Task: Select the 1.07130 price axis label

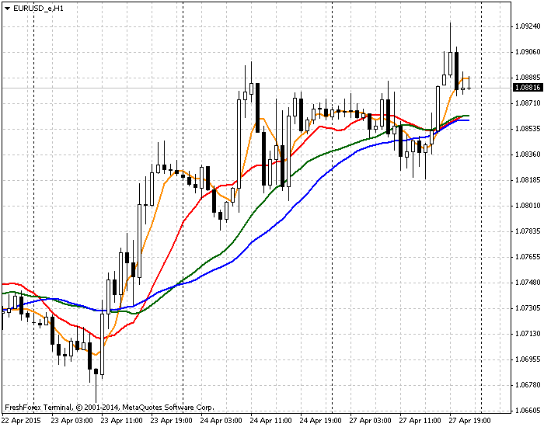Action: tap(528, 334)
